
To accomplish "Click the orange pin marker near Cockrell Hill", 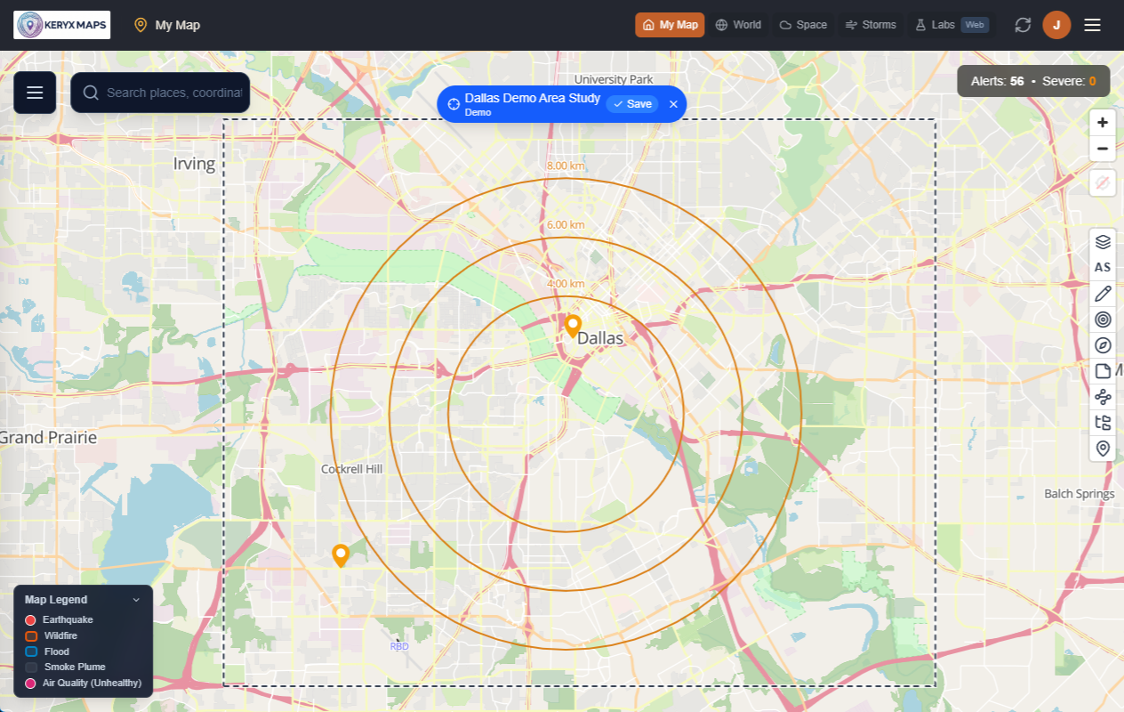I will pyautogui.click(x=341, y=556).
